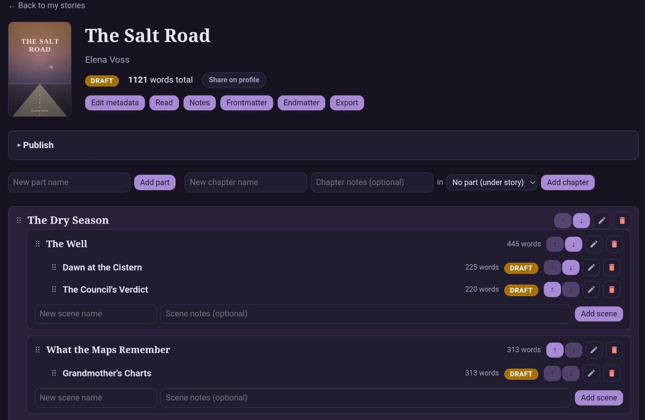Click the Add chapter button
Image resolution: width=645 pixels, height=420 pixels.
click(568, 182)
